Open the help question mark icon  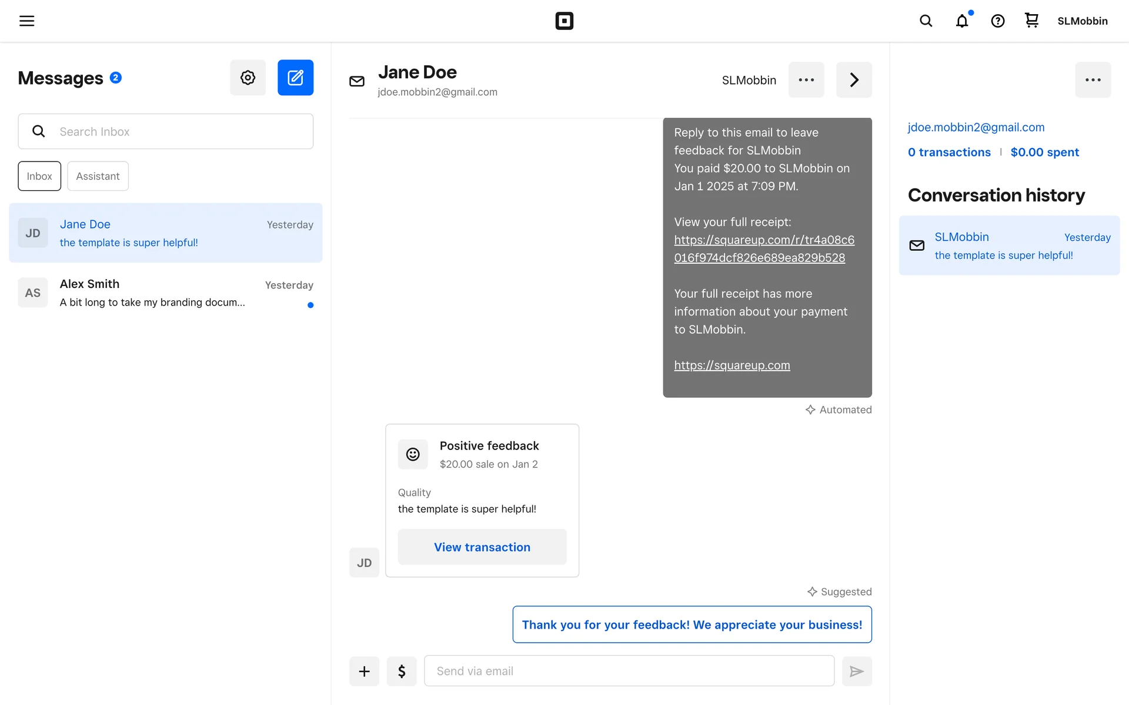pyautogui.click(x=997, y=21)
